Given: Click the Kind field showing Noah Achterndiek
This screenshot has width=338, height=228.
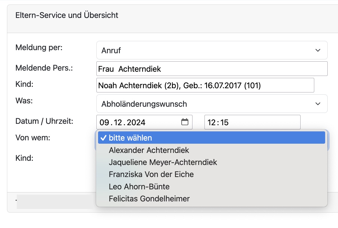Looking at the screenshot, I should 205,85.
